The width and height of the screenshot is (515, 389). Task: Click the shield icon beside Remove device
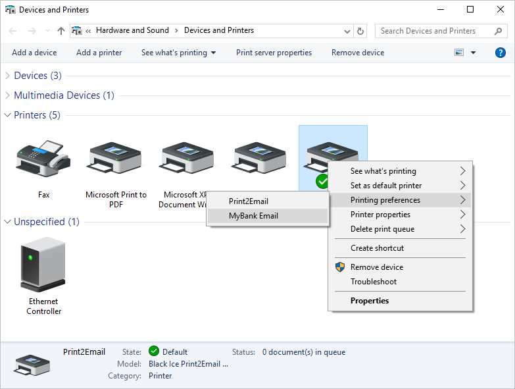340,267
